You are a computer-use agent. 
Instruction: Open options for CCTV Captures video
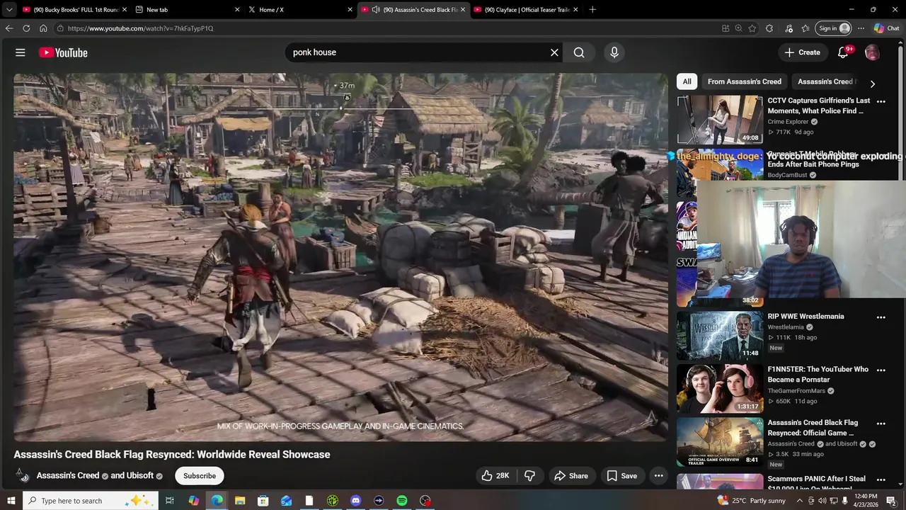[x=881, y=101]
